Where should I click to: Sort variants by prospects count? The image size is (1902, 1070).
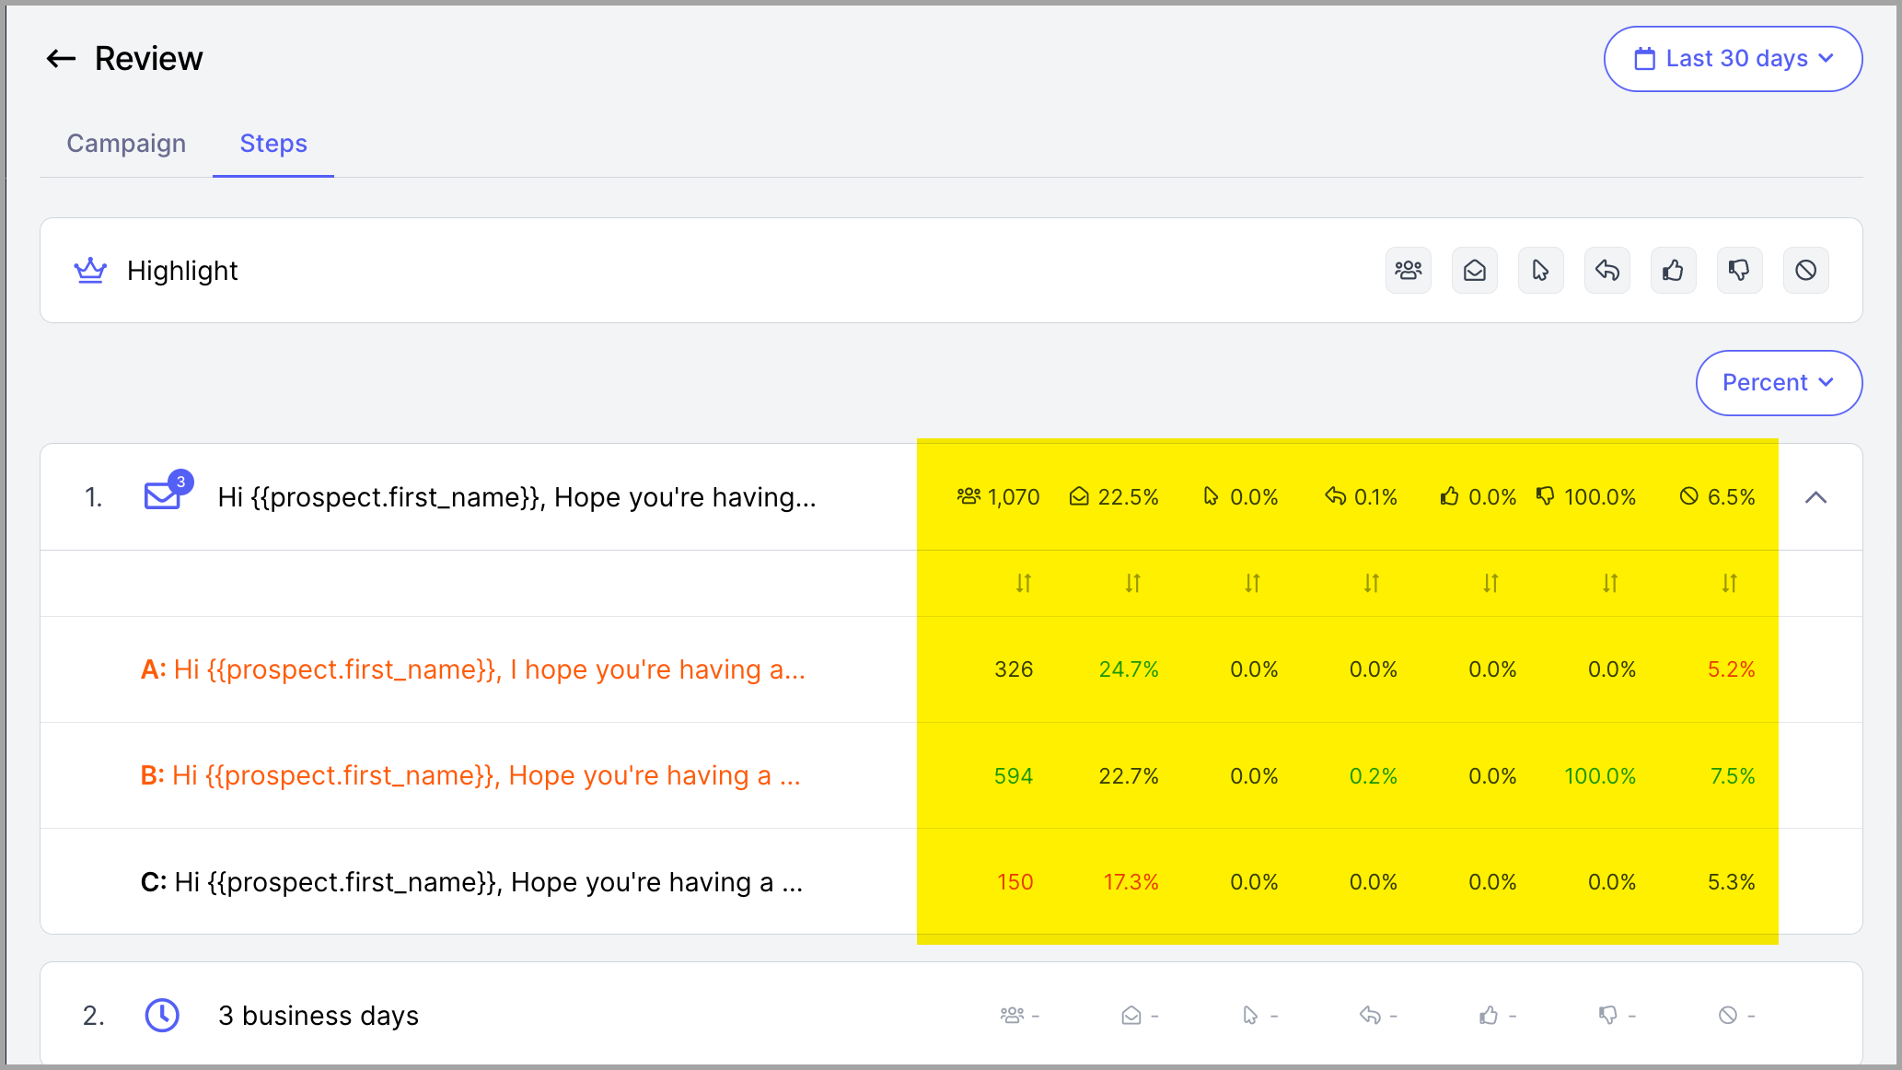(x=1024, y=584)
